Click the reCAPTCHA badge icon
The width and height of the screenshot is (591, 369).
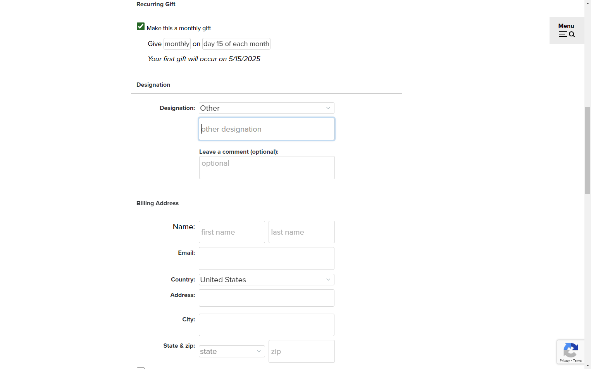point(570,350)
